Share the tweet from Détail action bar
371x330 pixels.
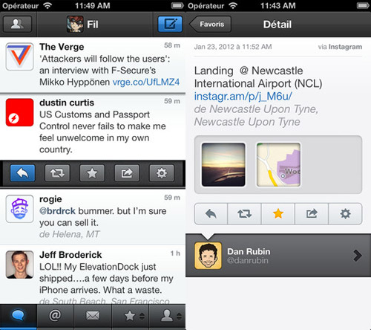312,214
